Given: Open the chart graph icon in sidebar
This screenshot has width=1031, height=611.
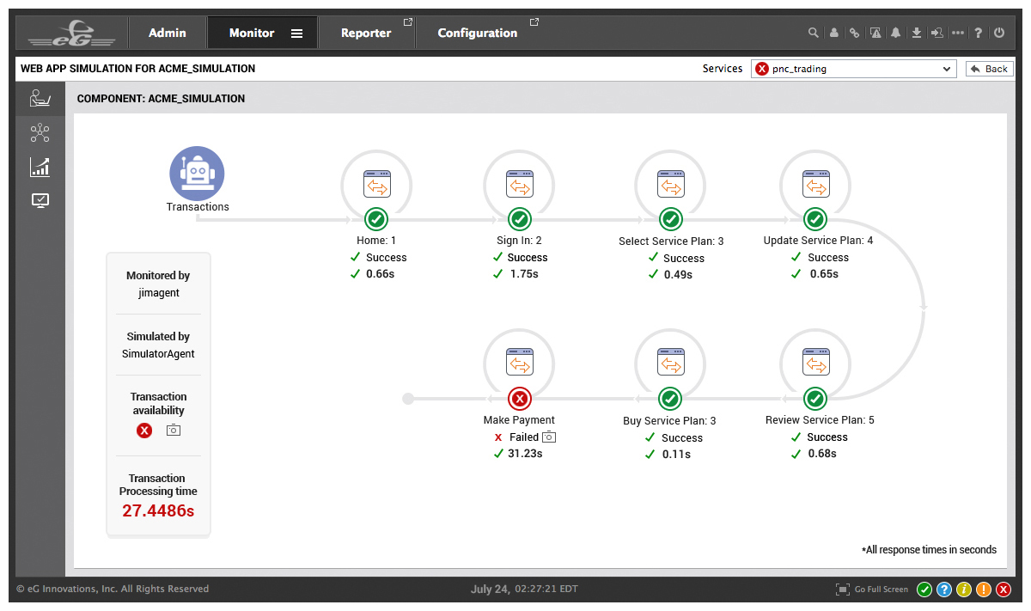Looking at the screenshot, I should click(x=40, y=167).
